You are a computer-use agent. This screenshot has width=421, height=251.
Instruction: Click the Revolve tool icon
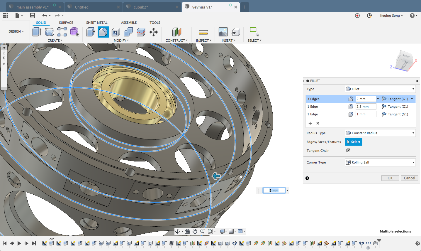pos(50,32)
